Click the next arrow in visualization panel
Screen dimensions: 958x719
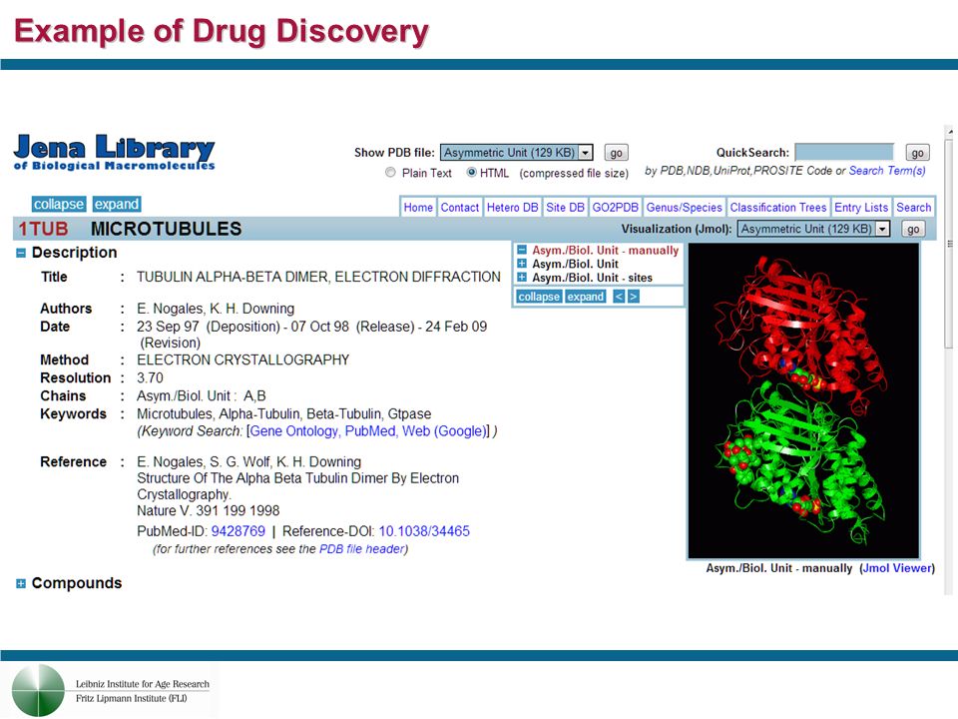[x=634, y=297]
